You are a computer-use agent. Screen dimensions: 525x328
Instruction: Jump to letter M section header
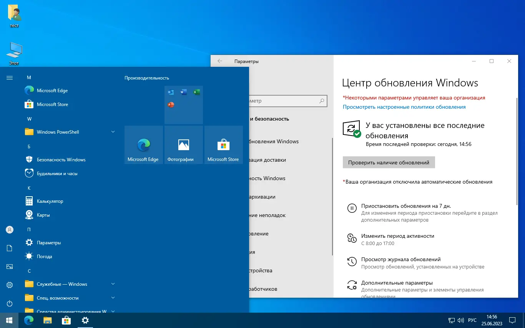point(29,78)
